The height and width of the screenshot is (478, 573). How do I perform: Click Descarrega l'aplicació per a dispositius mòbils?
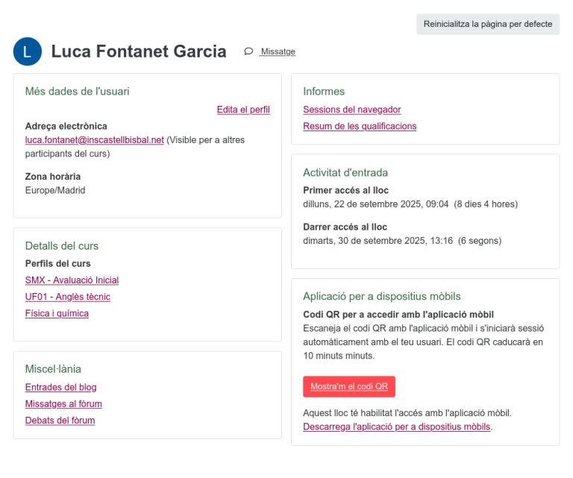tap(397, 427)
